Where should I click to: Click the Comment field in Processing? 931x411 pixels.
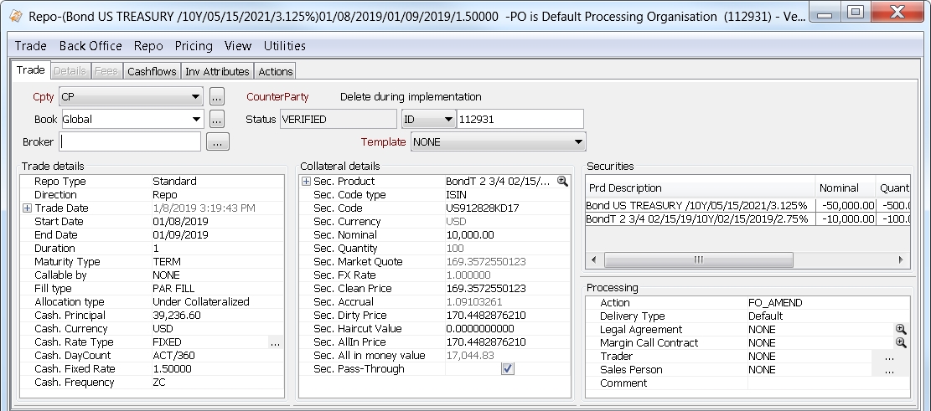pos(828,383)
